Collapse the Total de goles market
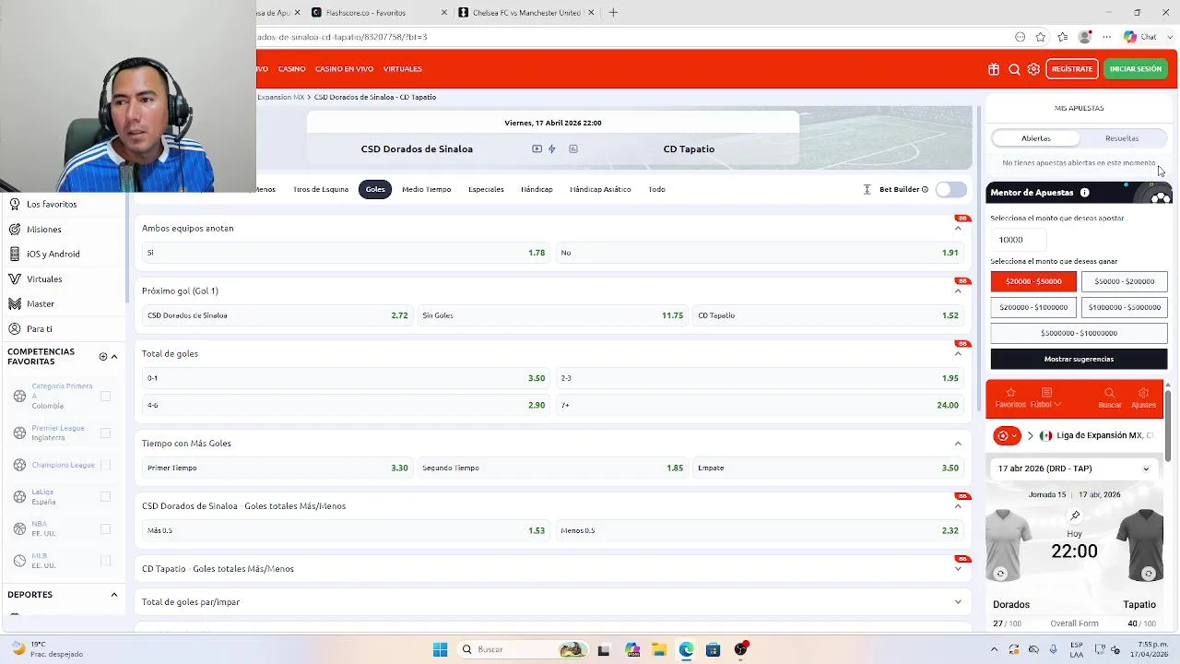This screenshot has width=1180, height=664. (958, 354)
